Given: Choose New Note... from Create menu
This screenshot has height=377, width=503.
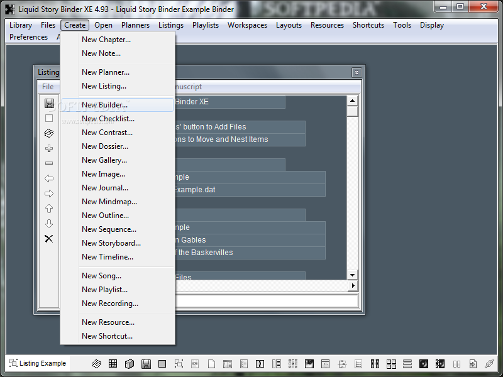Looking at the screenshot, I should [x=101, y=53].
